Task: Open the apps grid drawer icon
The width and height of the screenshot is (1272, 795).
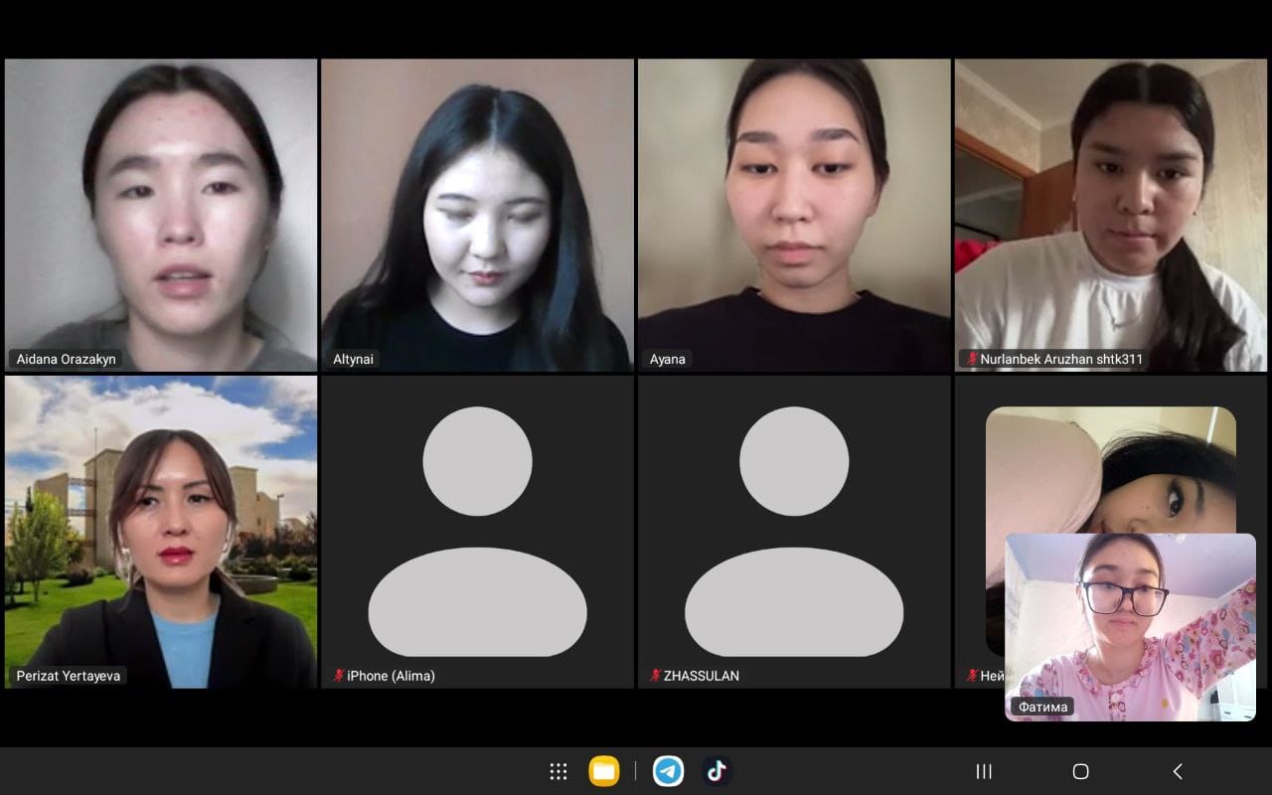Action: click(x=558, y=771)
